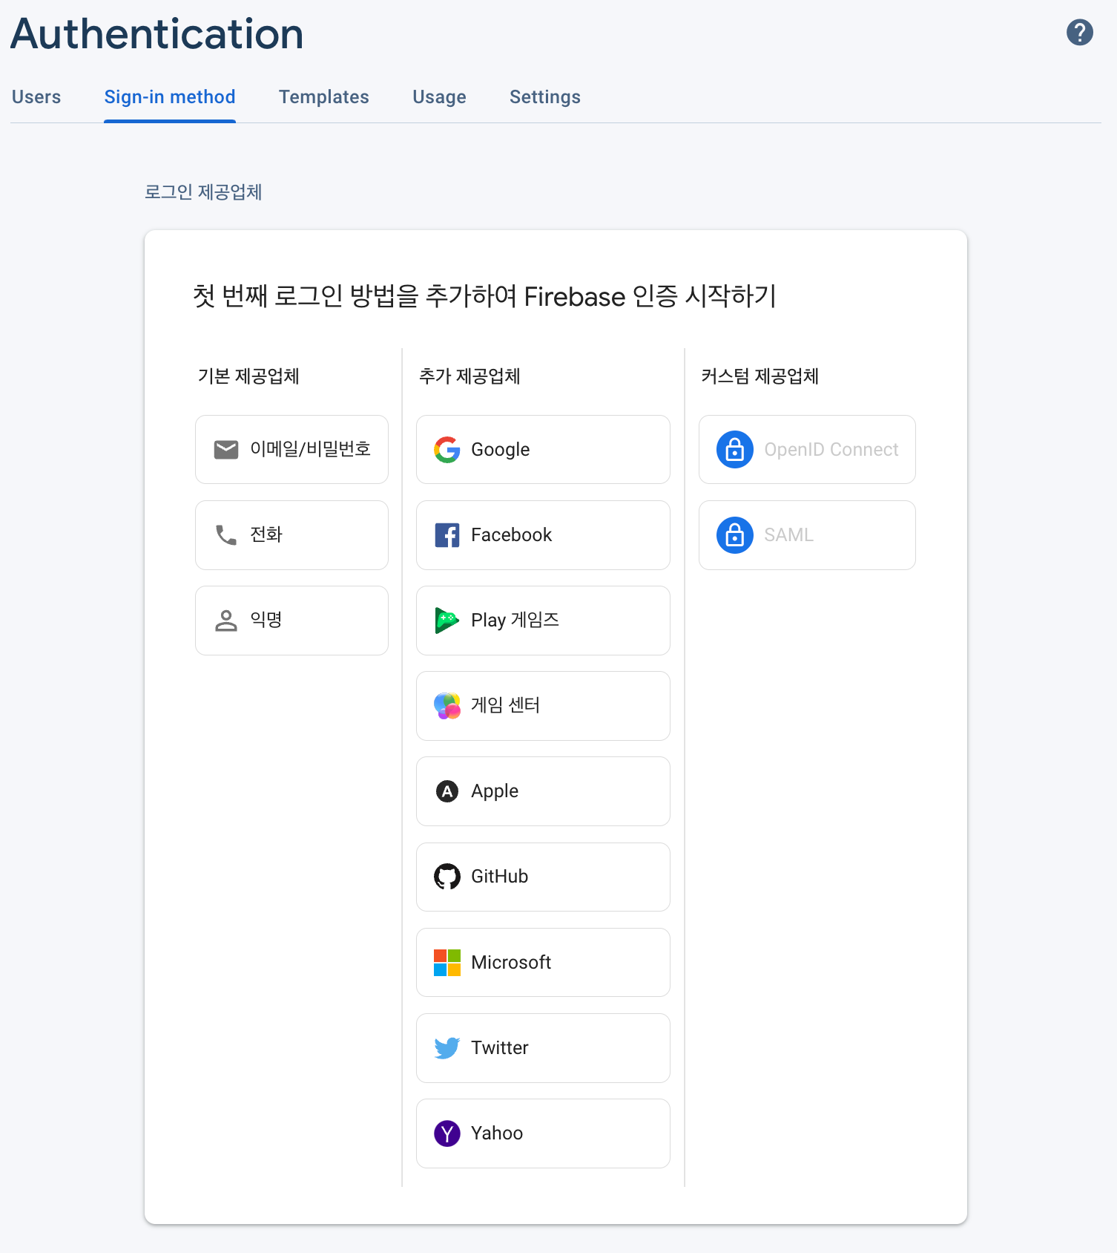
Task: Click the GitHub octocat icon
Action: pyautogui.click(x=447, y=877)
